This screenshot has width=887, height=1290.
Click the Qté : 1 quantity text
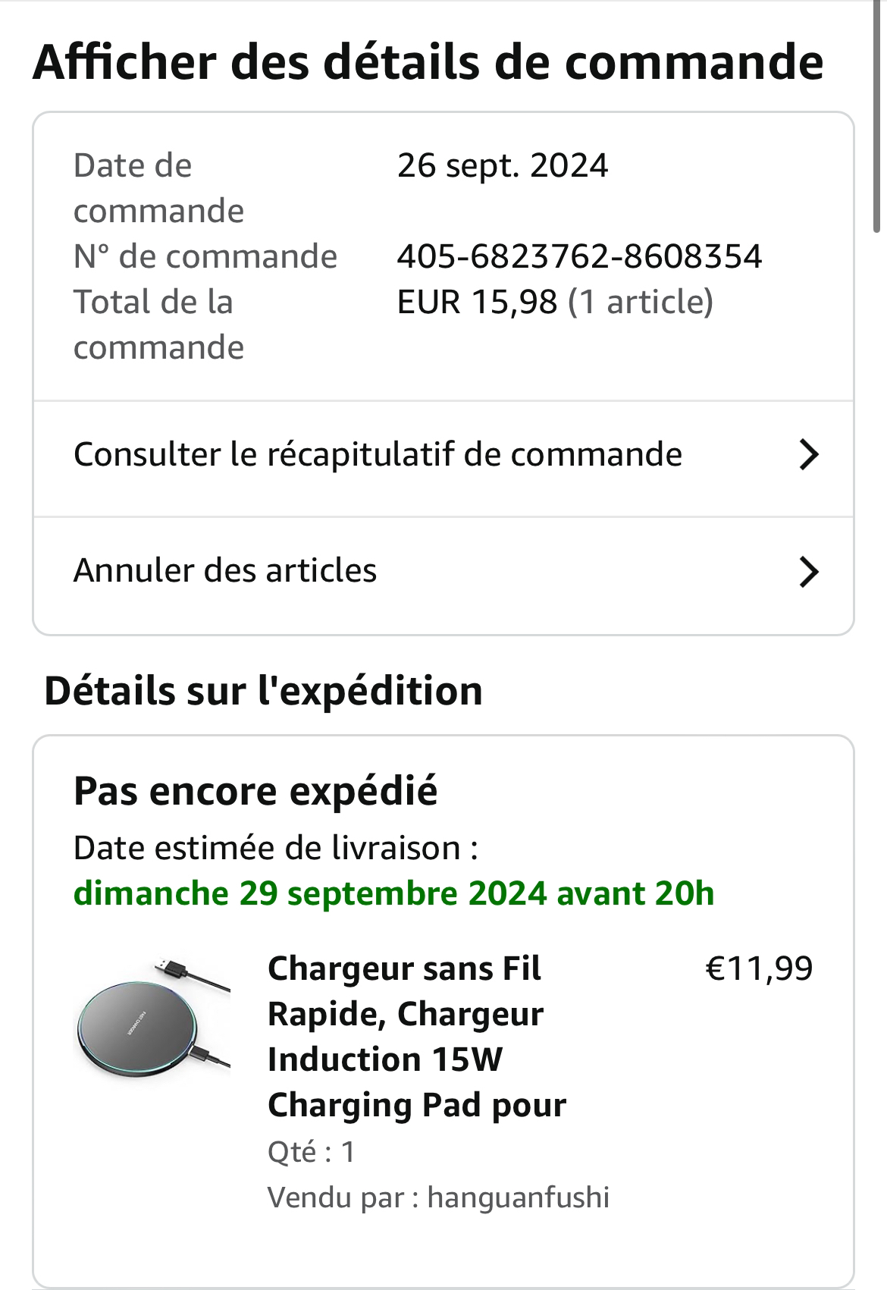click(311, 1152)
